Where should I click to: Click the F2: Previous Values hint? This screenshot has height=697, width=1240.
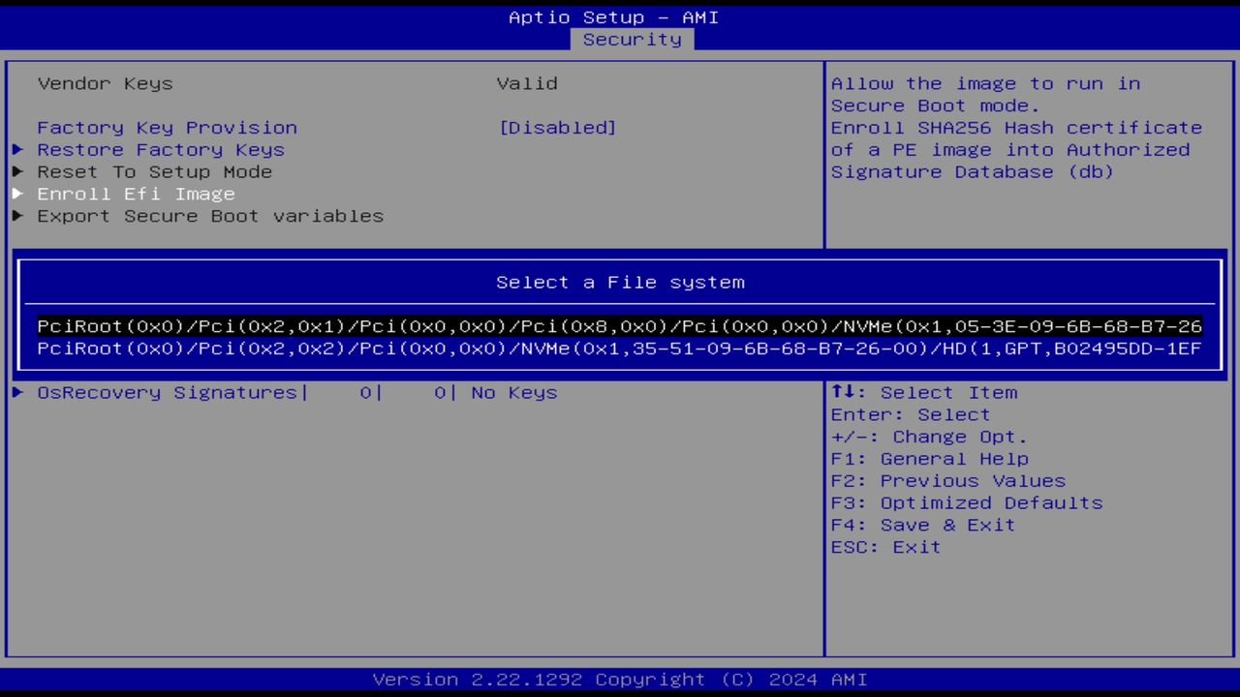click(x=948, y=481)
